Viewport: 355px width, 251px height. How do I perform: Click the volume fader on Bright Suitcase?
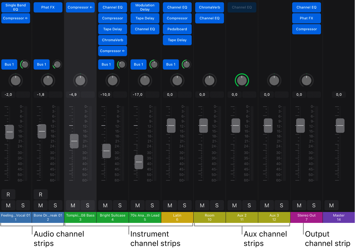click(106, 151)
